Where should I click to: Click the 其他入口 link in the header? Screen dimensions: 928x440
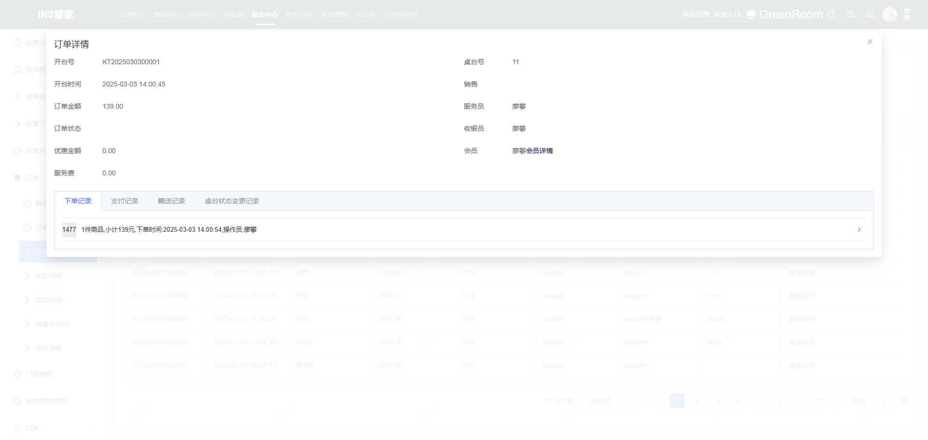pyautogui.click(x=727, y=14)
